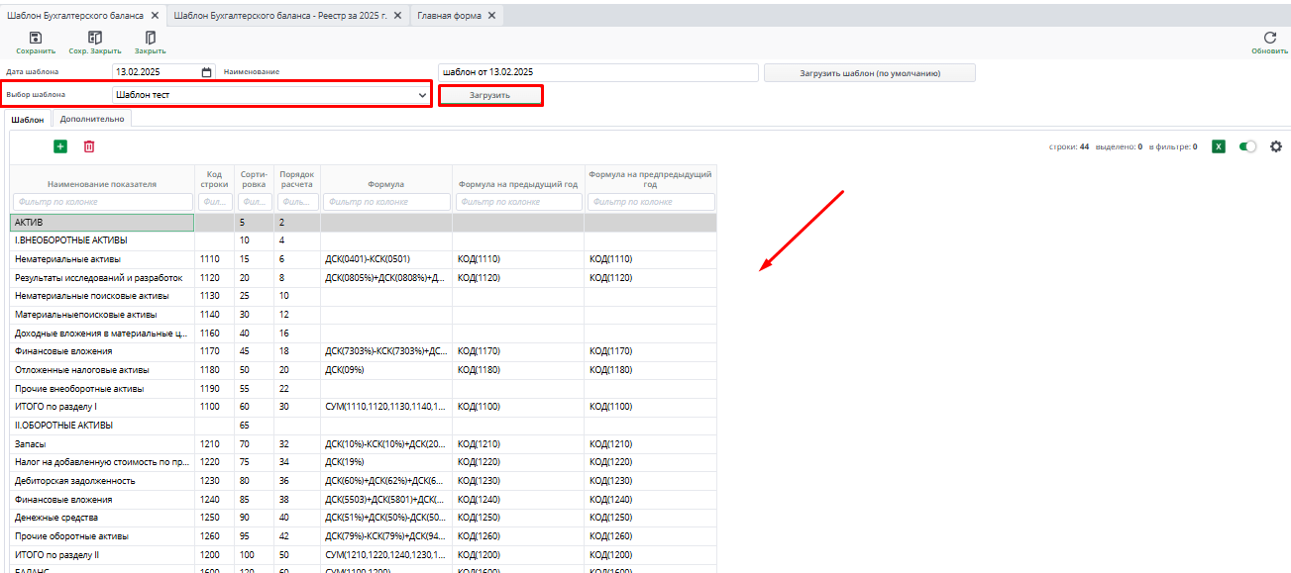Screen dimensions: 1291x573
Task: Switch to Реестр за 2025 г. tab
Action: pos(281,16)
